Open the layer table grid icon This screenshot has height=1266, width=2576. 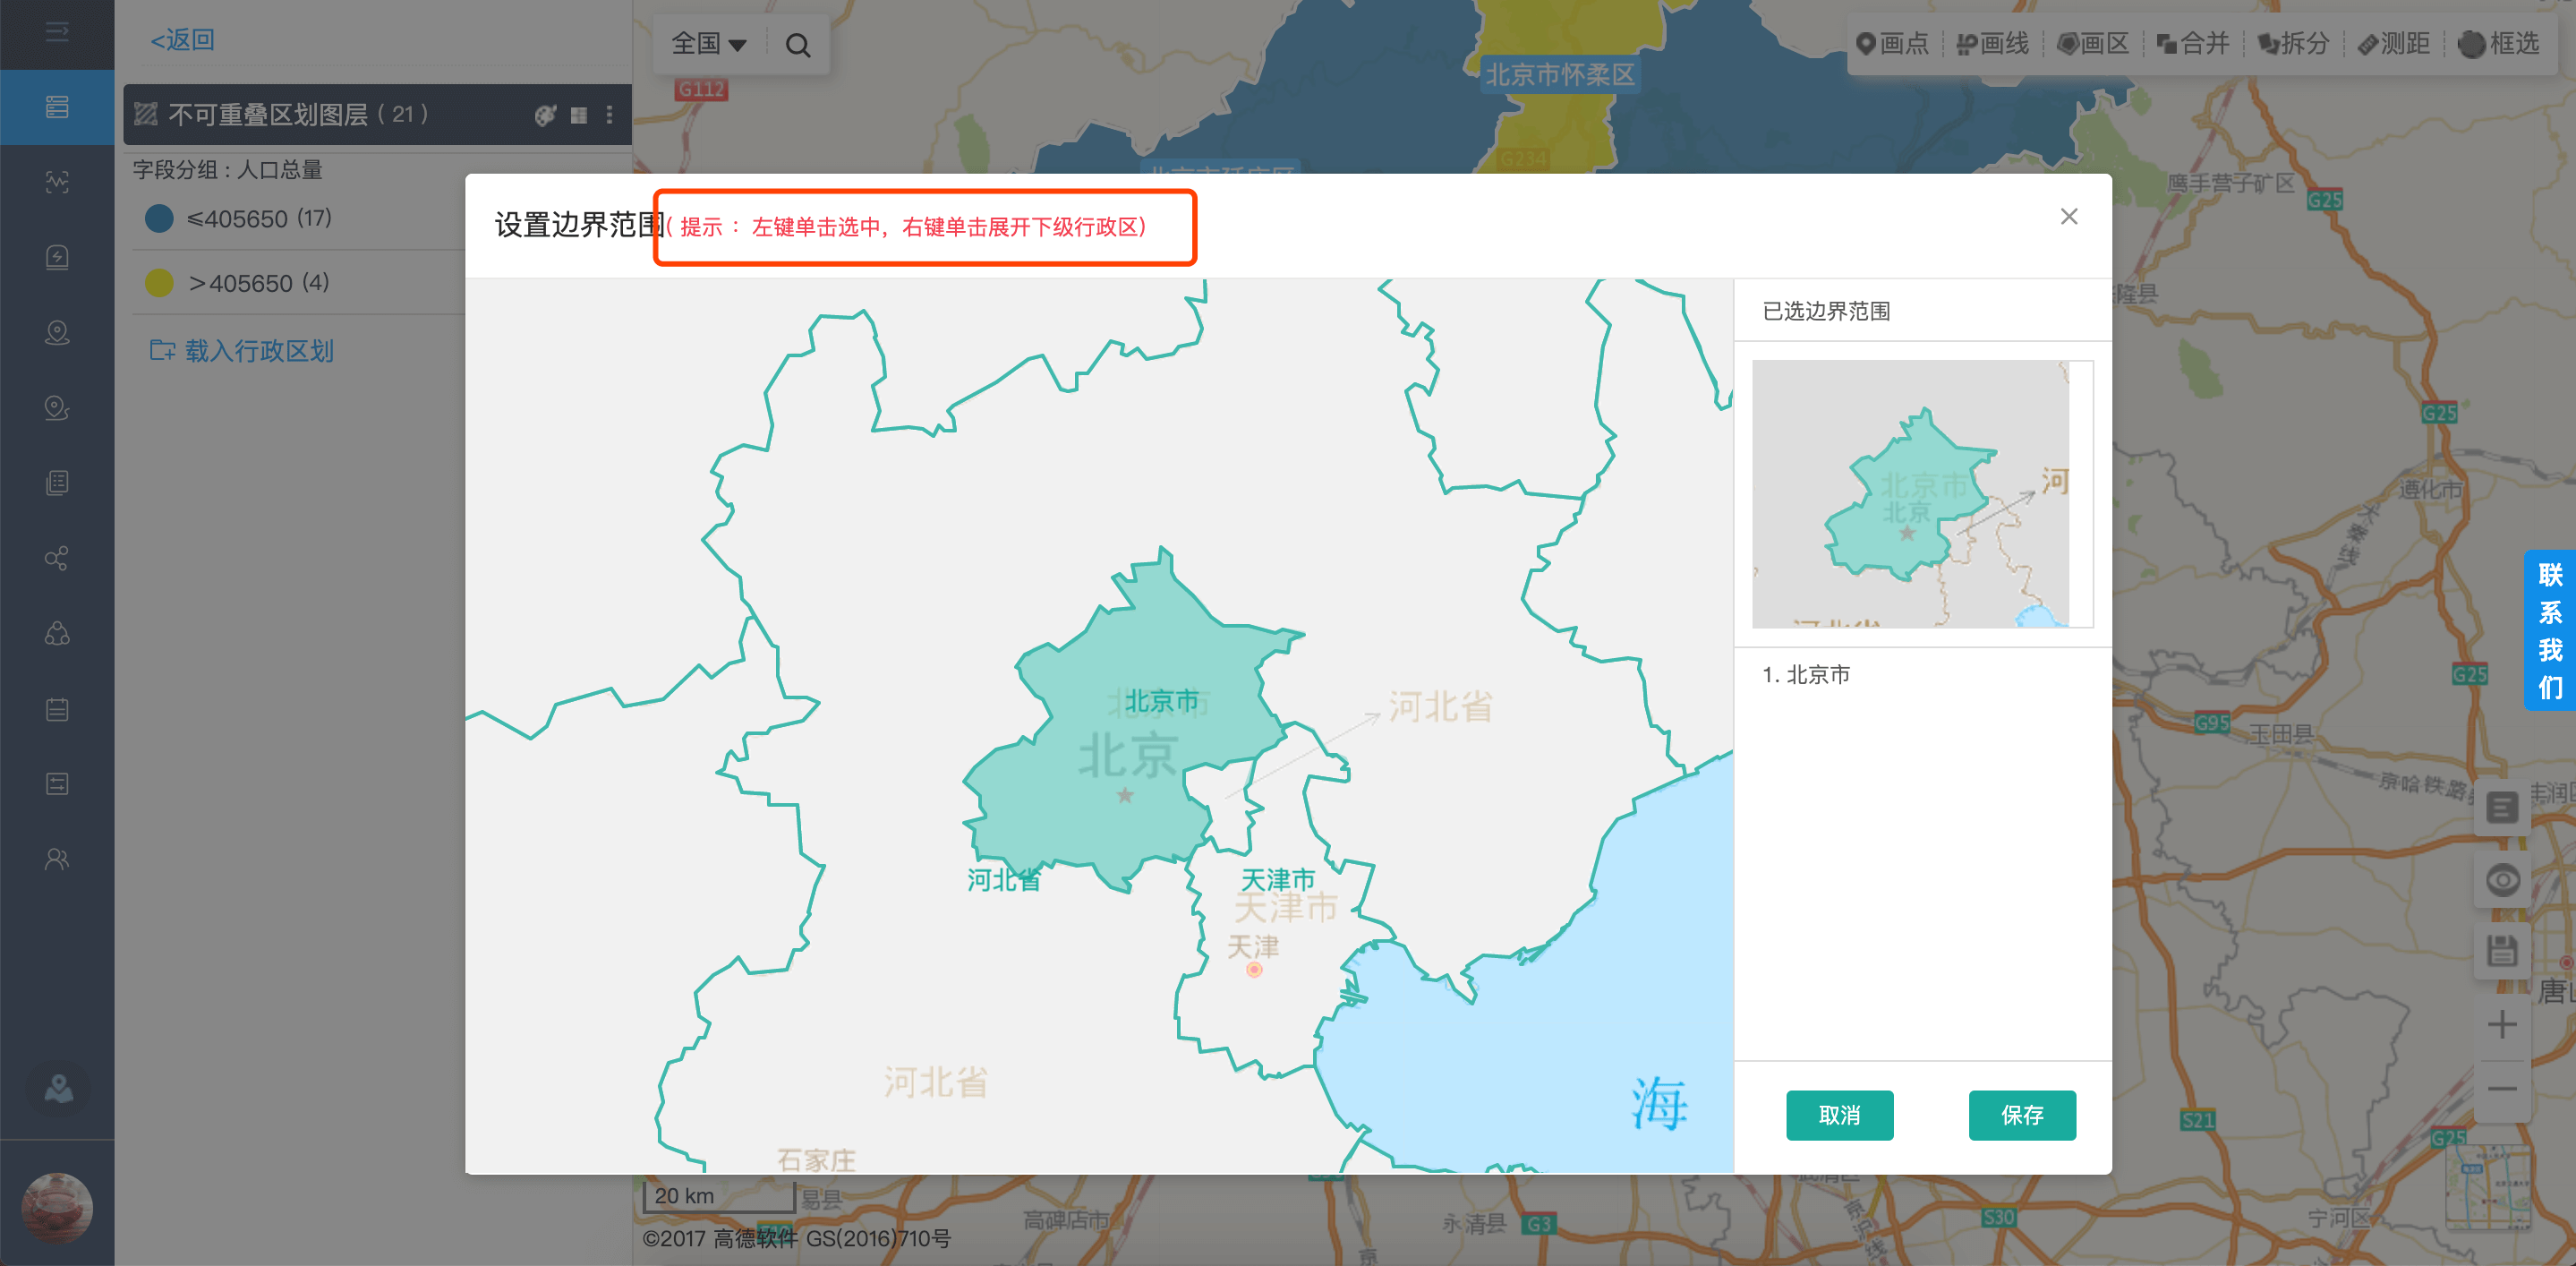pos(579,115)
